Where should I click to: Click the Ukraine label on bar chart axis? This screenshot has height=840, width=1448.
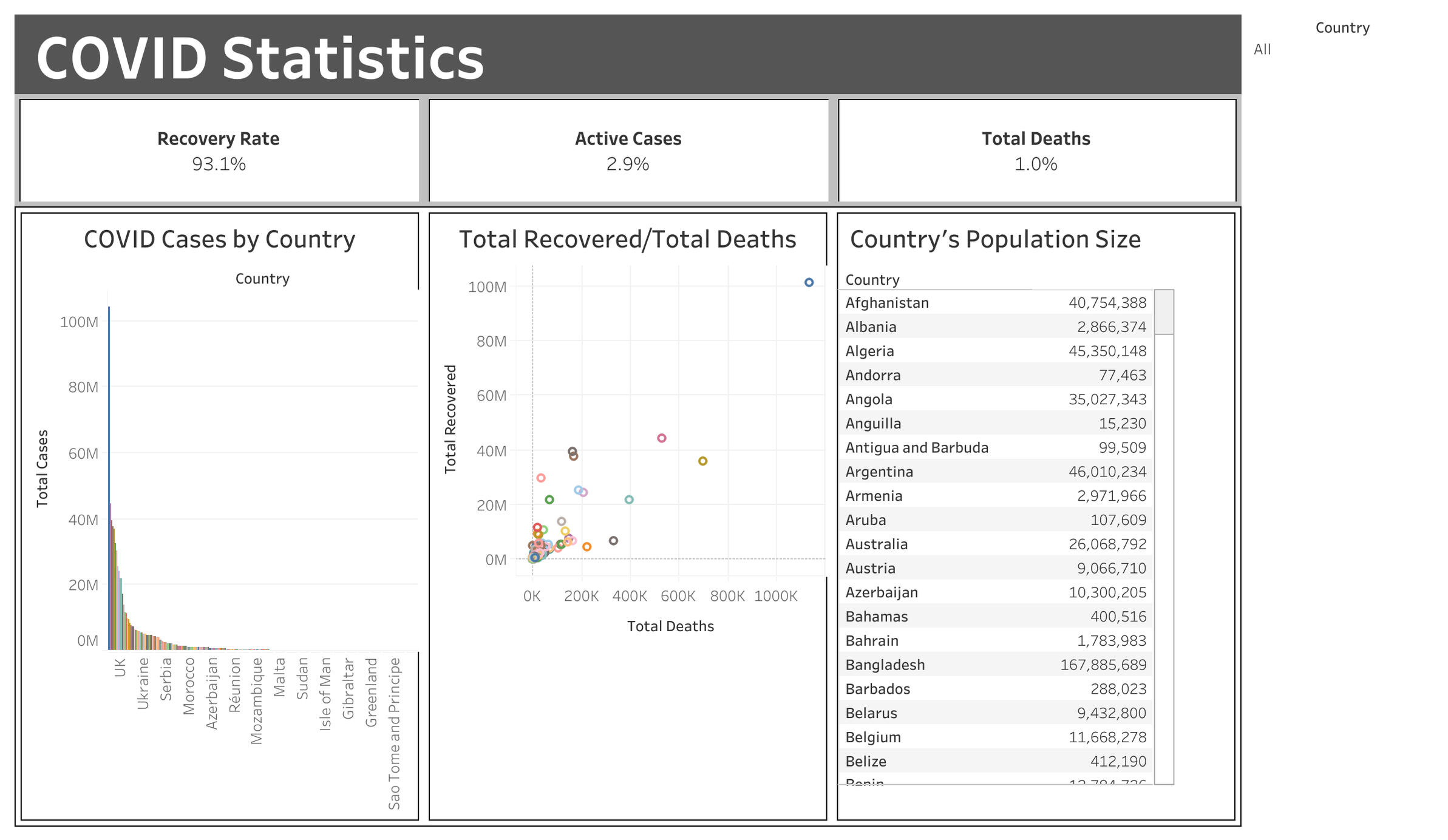[143, 683]
